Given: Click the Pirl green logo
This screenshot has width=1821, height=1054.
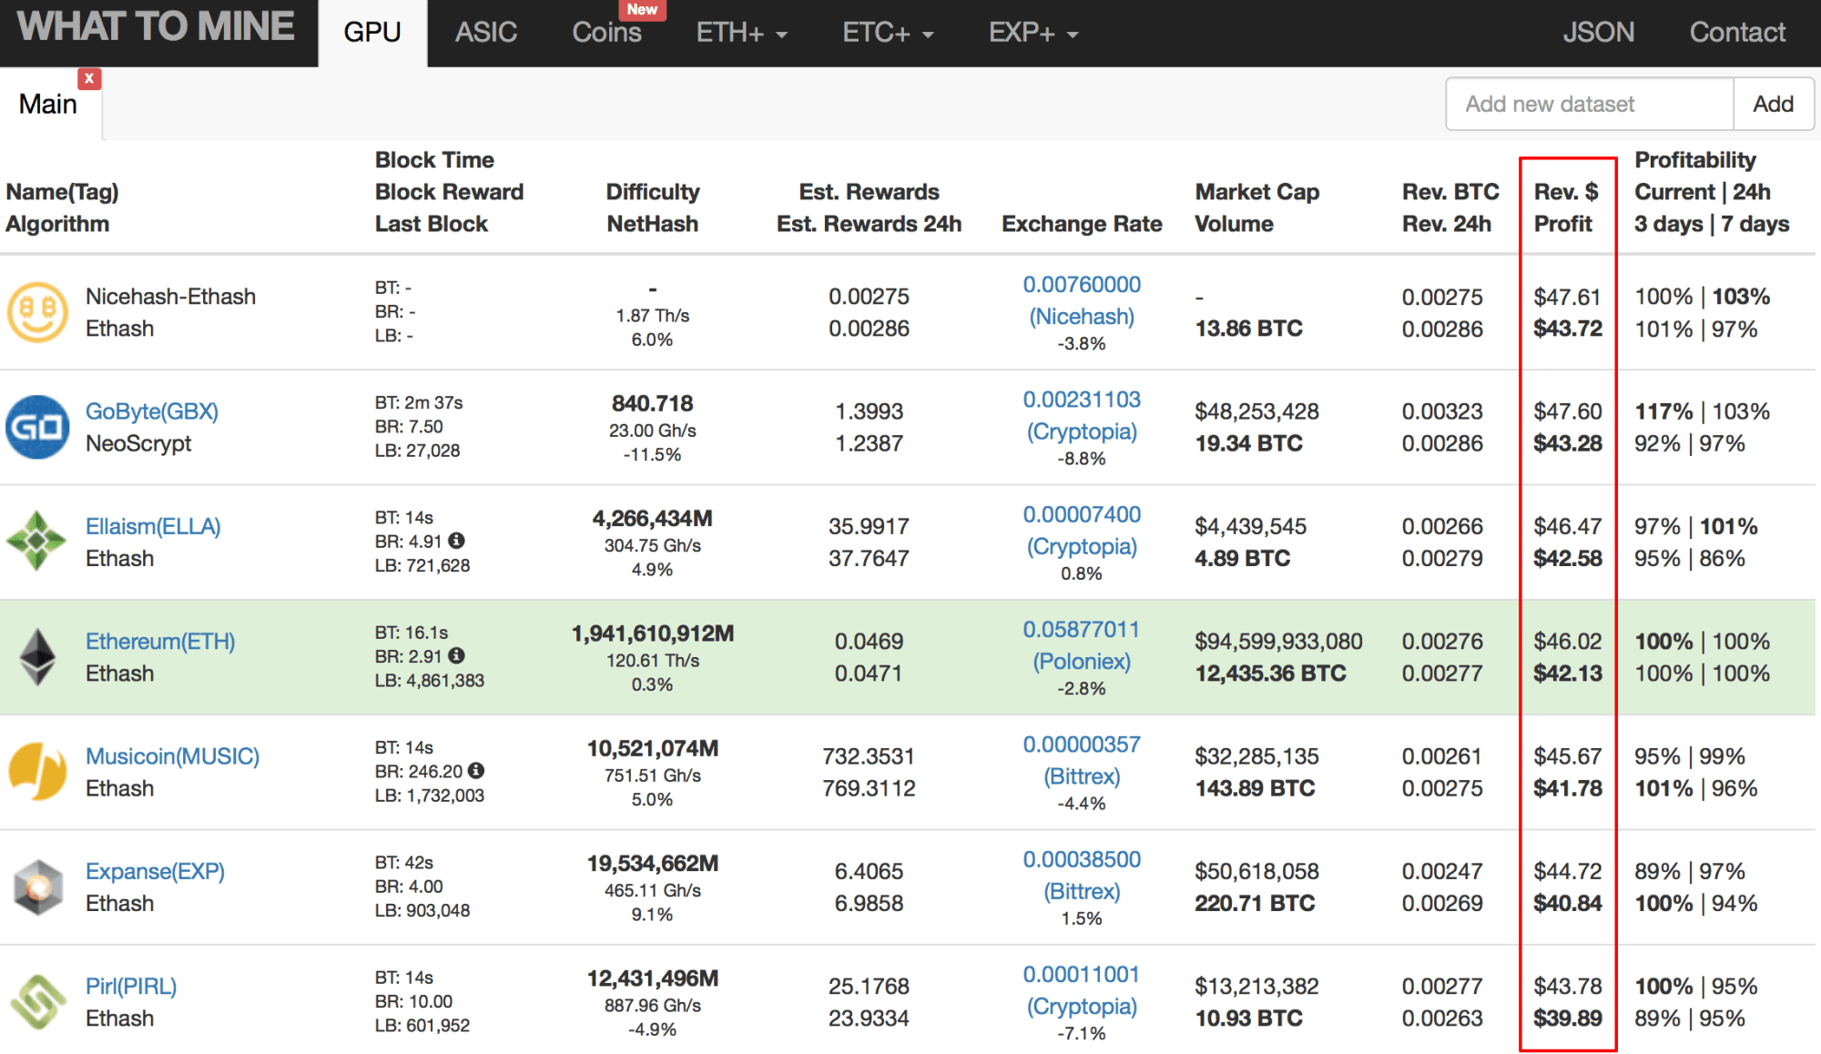Looking at the screenshot, I should pyautogui.click(x=37, y=1002).
